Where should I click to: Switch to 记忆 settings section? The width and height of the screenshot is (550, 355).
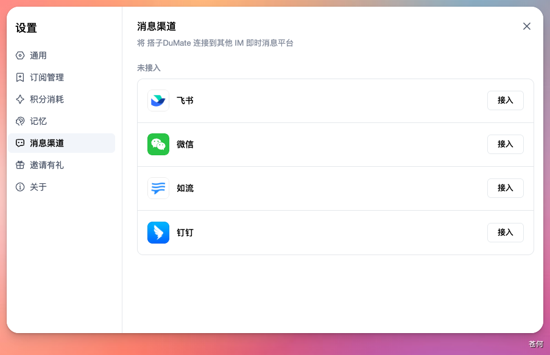[62, 121]
